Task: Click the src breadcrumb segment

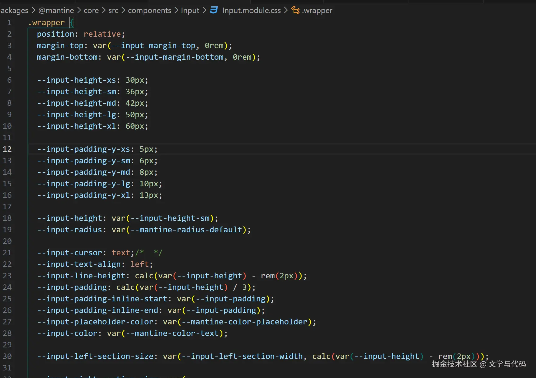Action: [x=113, y=10]
